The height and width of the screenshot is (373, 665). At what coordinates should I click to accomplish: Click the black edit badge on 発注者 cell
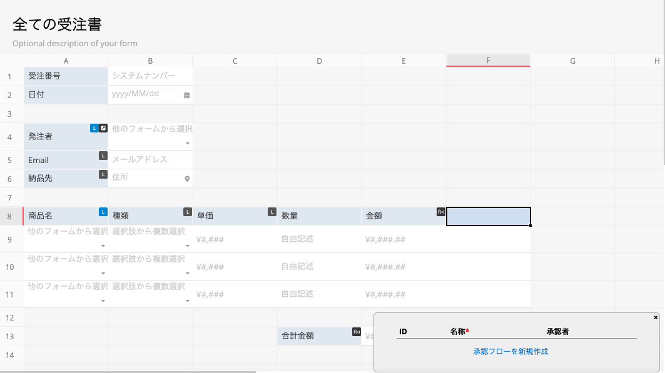(x=103, y=128)
